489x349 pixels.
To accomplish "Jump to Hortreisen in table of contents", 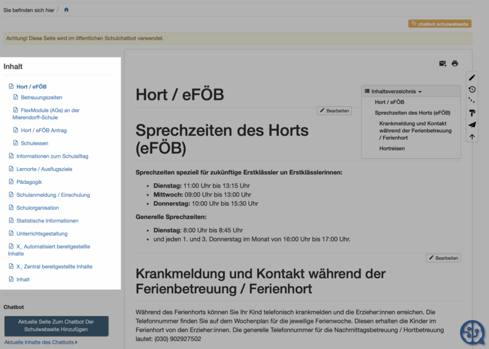I will point(392,149).
